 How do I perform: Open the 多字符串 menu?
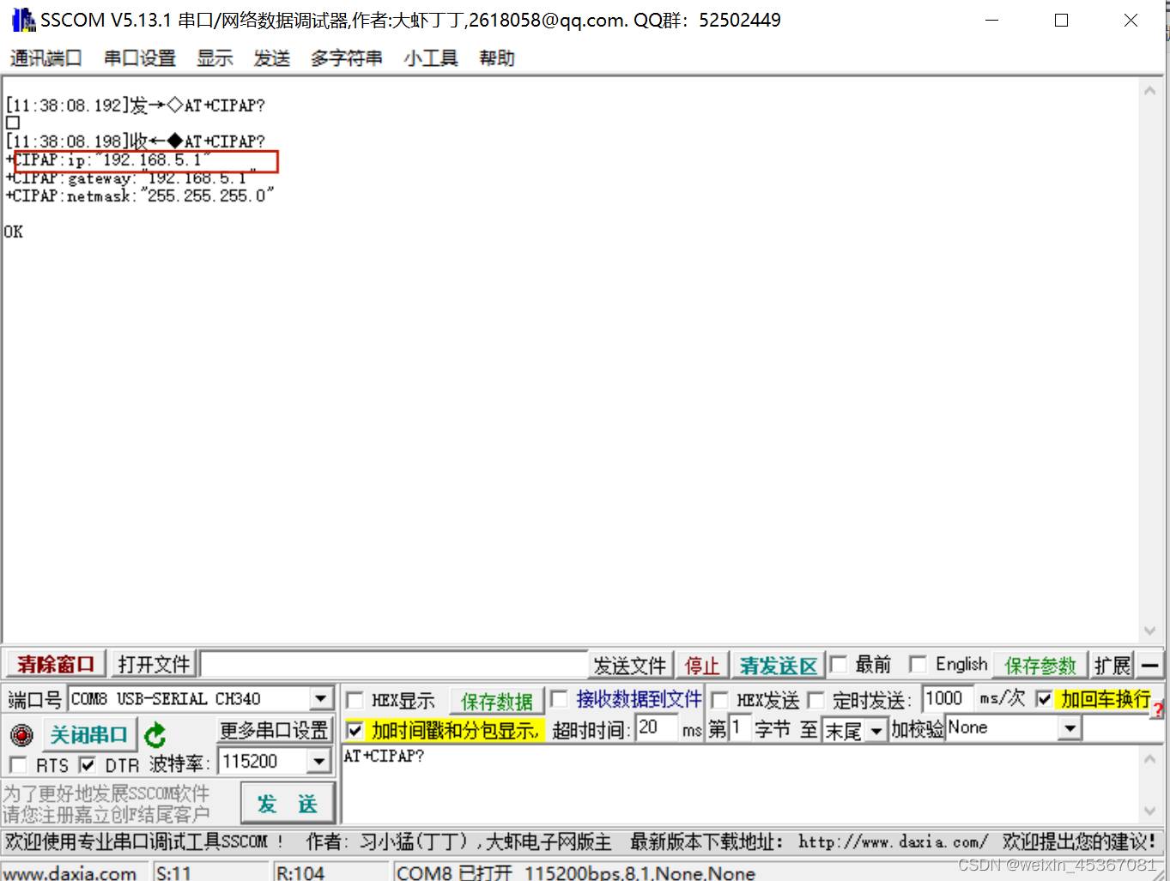[346, 58]
